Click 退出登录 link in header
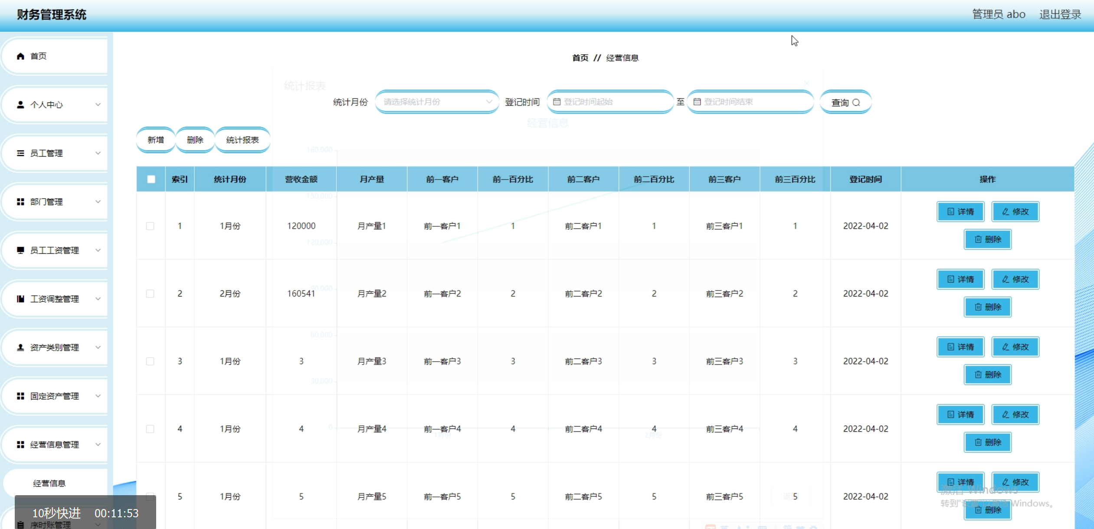The height and width of the screenshot is (529, 1094). coord(1060,15)
